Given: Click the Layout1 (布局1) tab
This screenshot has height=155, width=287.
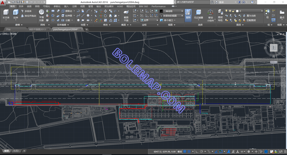Looking at the screenshot, I should [16, 151].
